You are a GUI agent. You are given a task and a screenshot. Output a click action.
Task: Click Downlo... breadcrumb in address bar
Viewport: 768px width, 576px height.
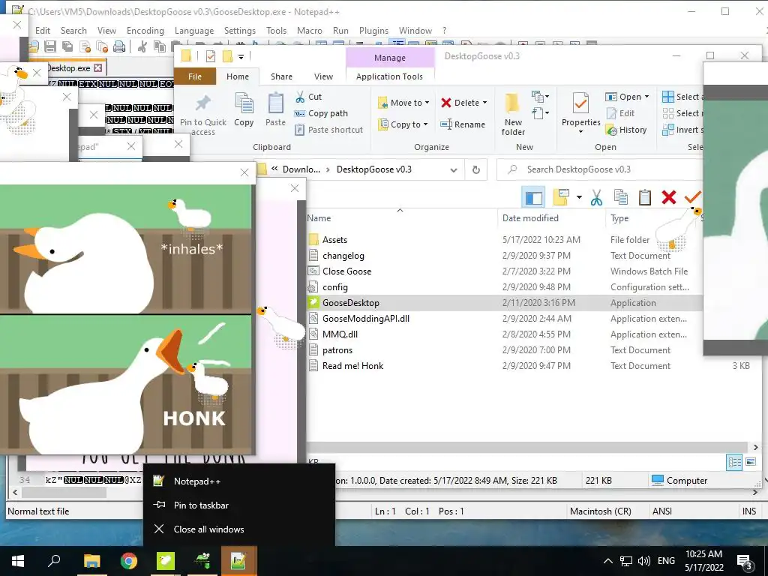point(301,169)
